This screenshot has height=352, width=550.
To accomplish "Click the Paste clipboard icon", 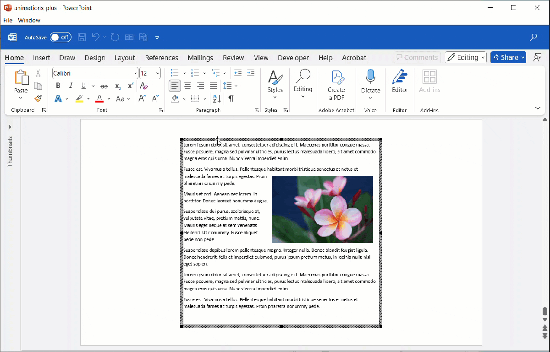I will coord(21,78).
